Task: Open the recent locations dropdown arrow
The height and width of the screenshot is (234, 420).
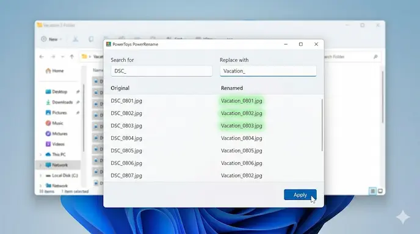Action: 63,57
